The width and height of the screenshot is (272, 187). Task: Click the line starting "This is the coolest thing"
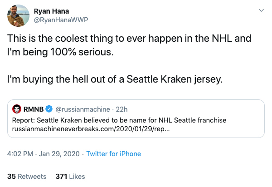coord(129,39)
